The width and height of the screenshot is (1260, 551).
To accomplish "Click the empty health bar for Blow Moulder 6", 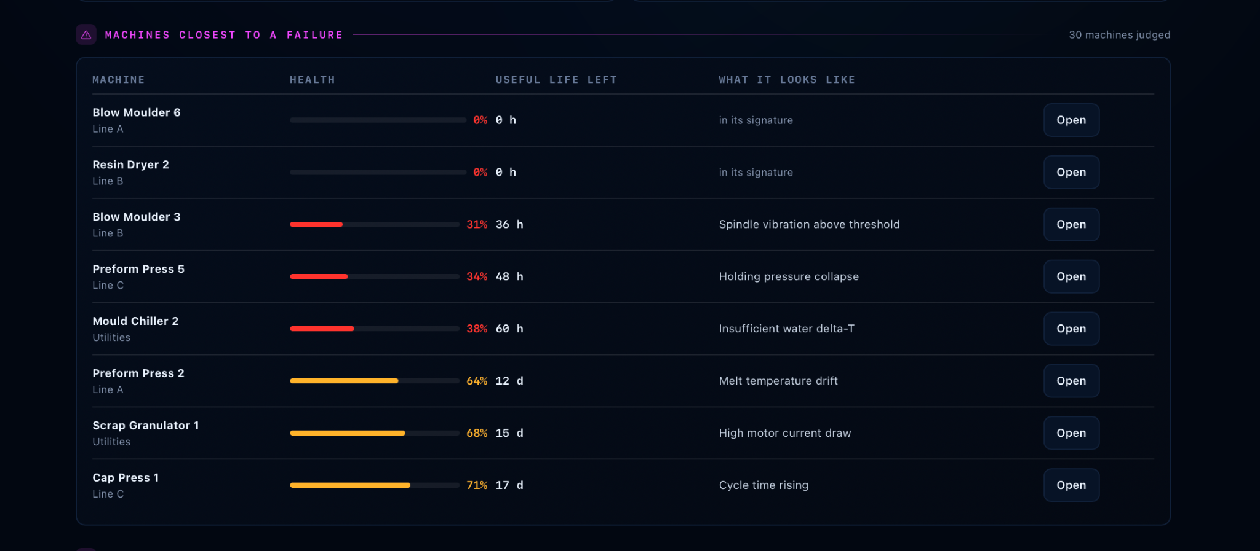I will [378, 120].
